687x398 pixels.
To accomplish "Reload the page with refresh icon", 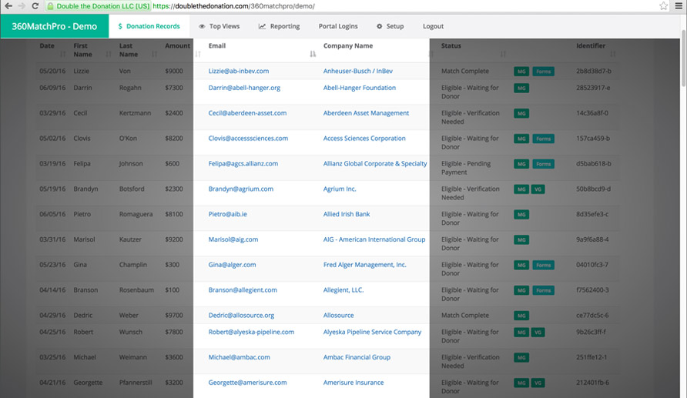I will (35, 6).
